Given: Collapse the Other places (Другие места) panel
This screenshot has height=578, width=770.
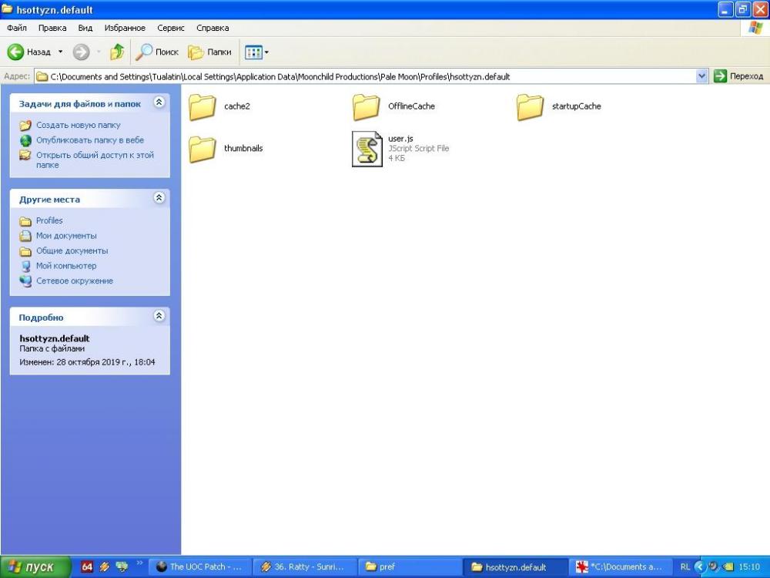Looking at the screenshot, I should tap(159, 198).
